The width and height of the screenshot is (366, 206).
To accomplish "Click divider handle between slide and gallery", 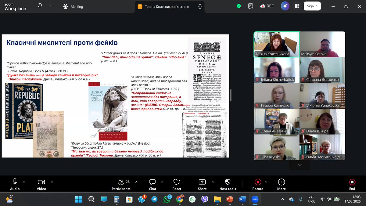I will click(x=231, y=95).
